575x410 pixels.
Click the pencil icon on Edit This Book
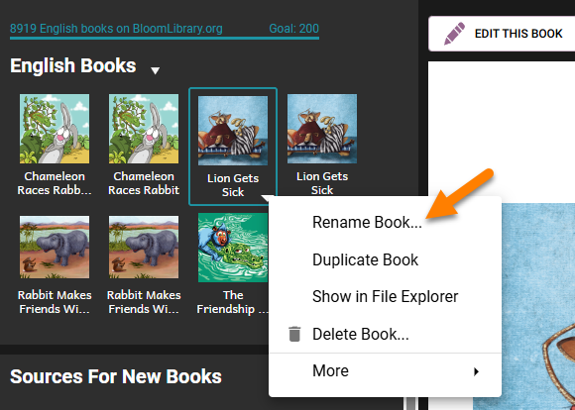(454, 34)
